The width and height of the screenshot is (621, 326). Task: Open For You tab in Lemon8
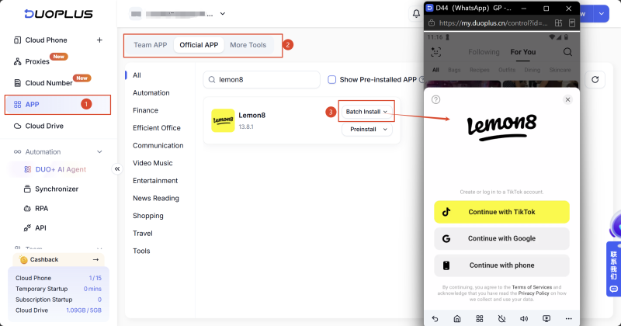pyautogui.click(x=522, y=52)
